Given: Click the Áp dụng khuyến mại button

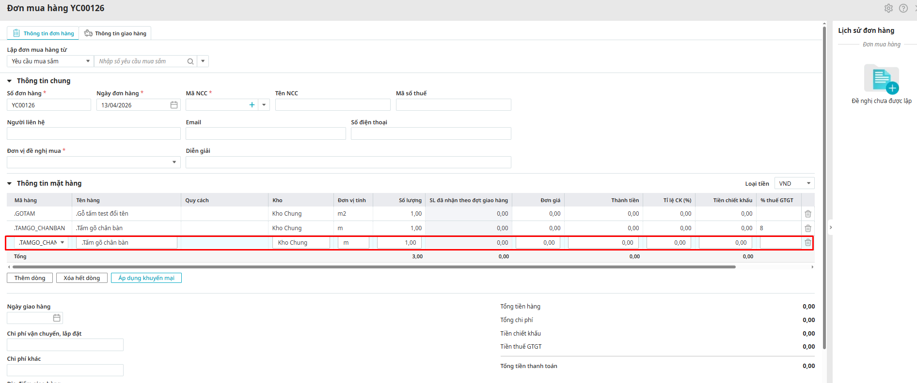Looking at the screenshot, I should pos(146,278).
